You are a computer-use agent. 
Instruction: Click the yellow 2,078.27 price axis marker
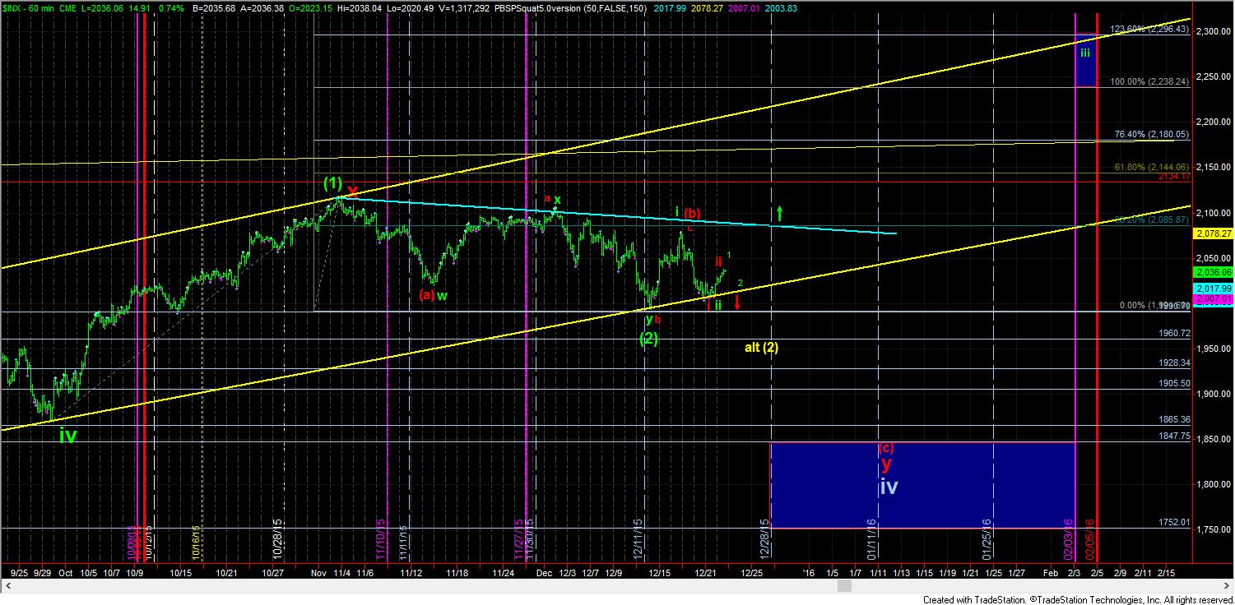tap(1212, 233)
